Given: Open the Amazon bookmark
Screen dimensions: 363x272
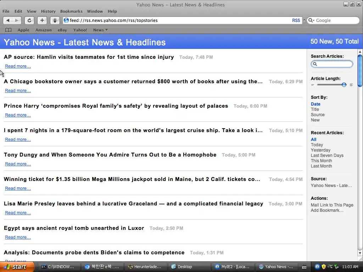Looking at the screenshot, I should pos(44,30).
